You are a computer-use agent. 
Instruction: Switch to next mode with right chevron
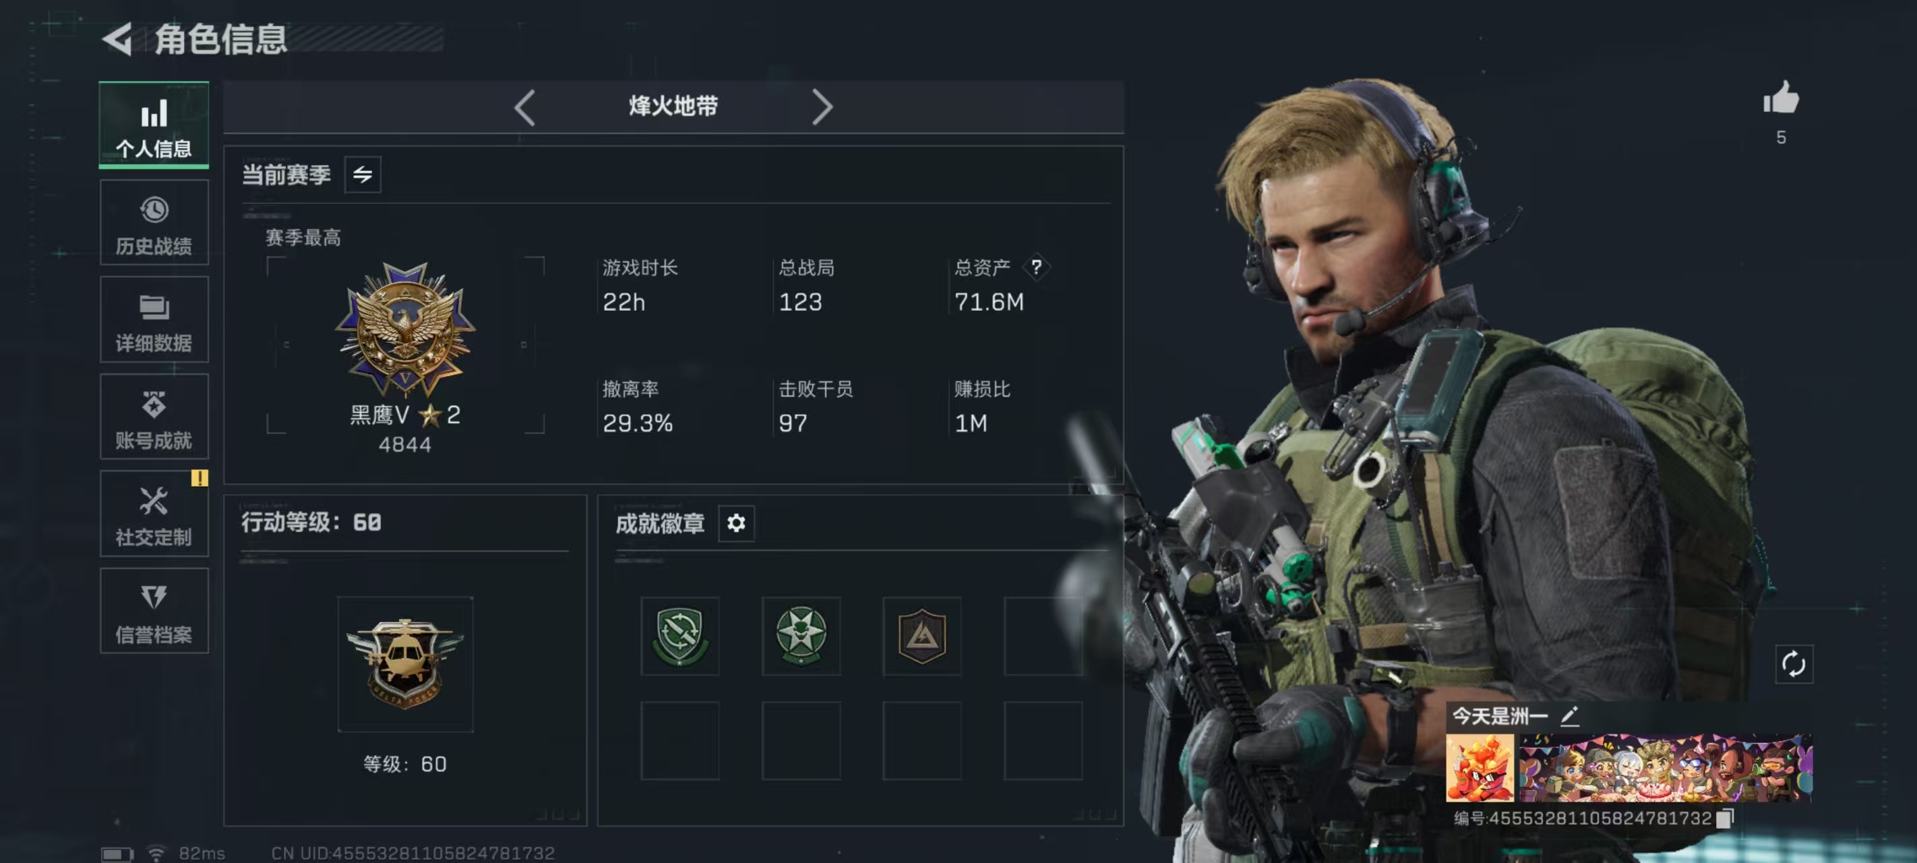coord(822,107)
